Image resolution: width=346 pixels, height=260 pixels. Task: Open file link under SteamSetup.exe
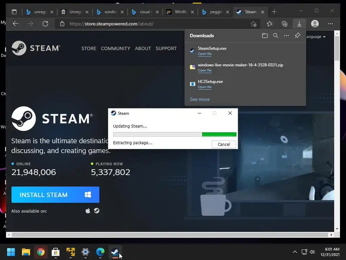click(x=204, y=54)
